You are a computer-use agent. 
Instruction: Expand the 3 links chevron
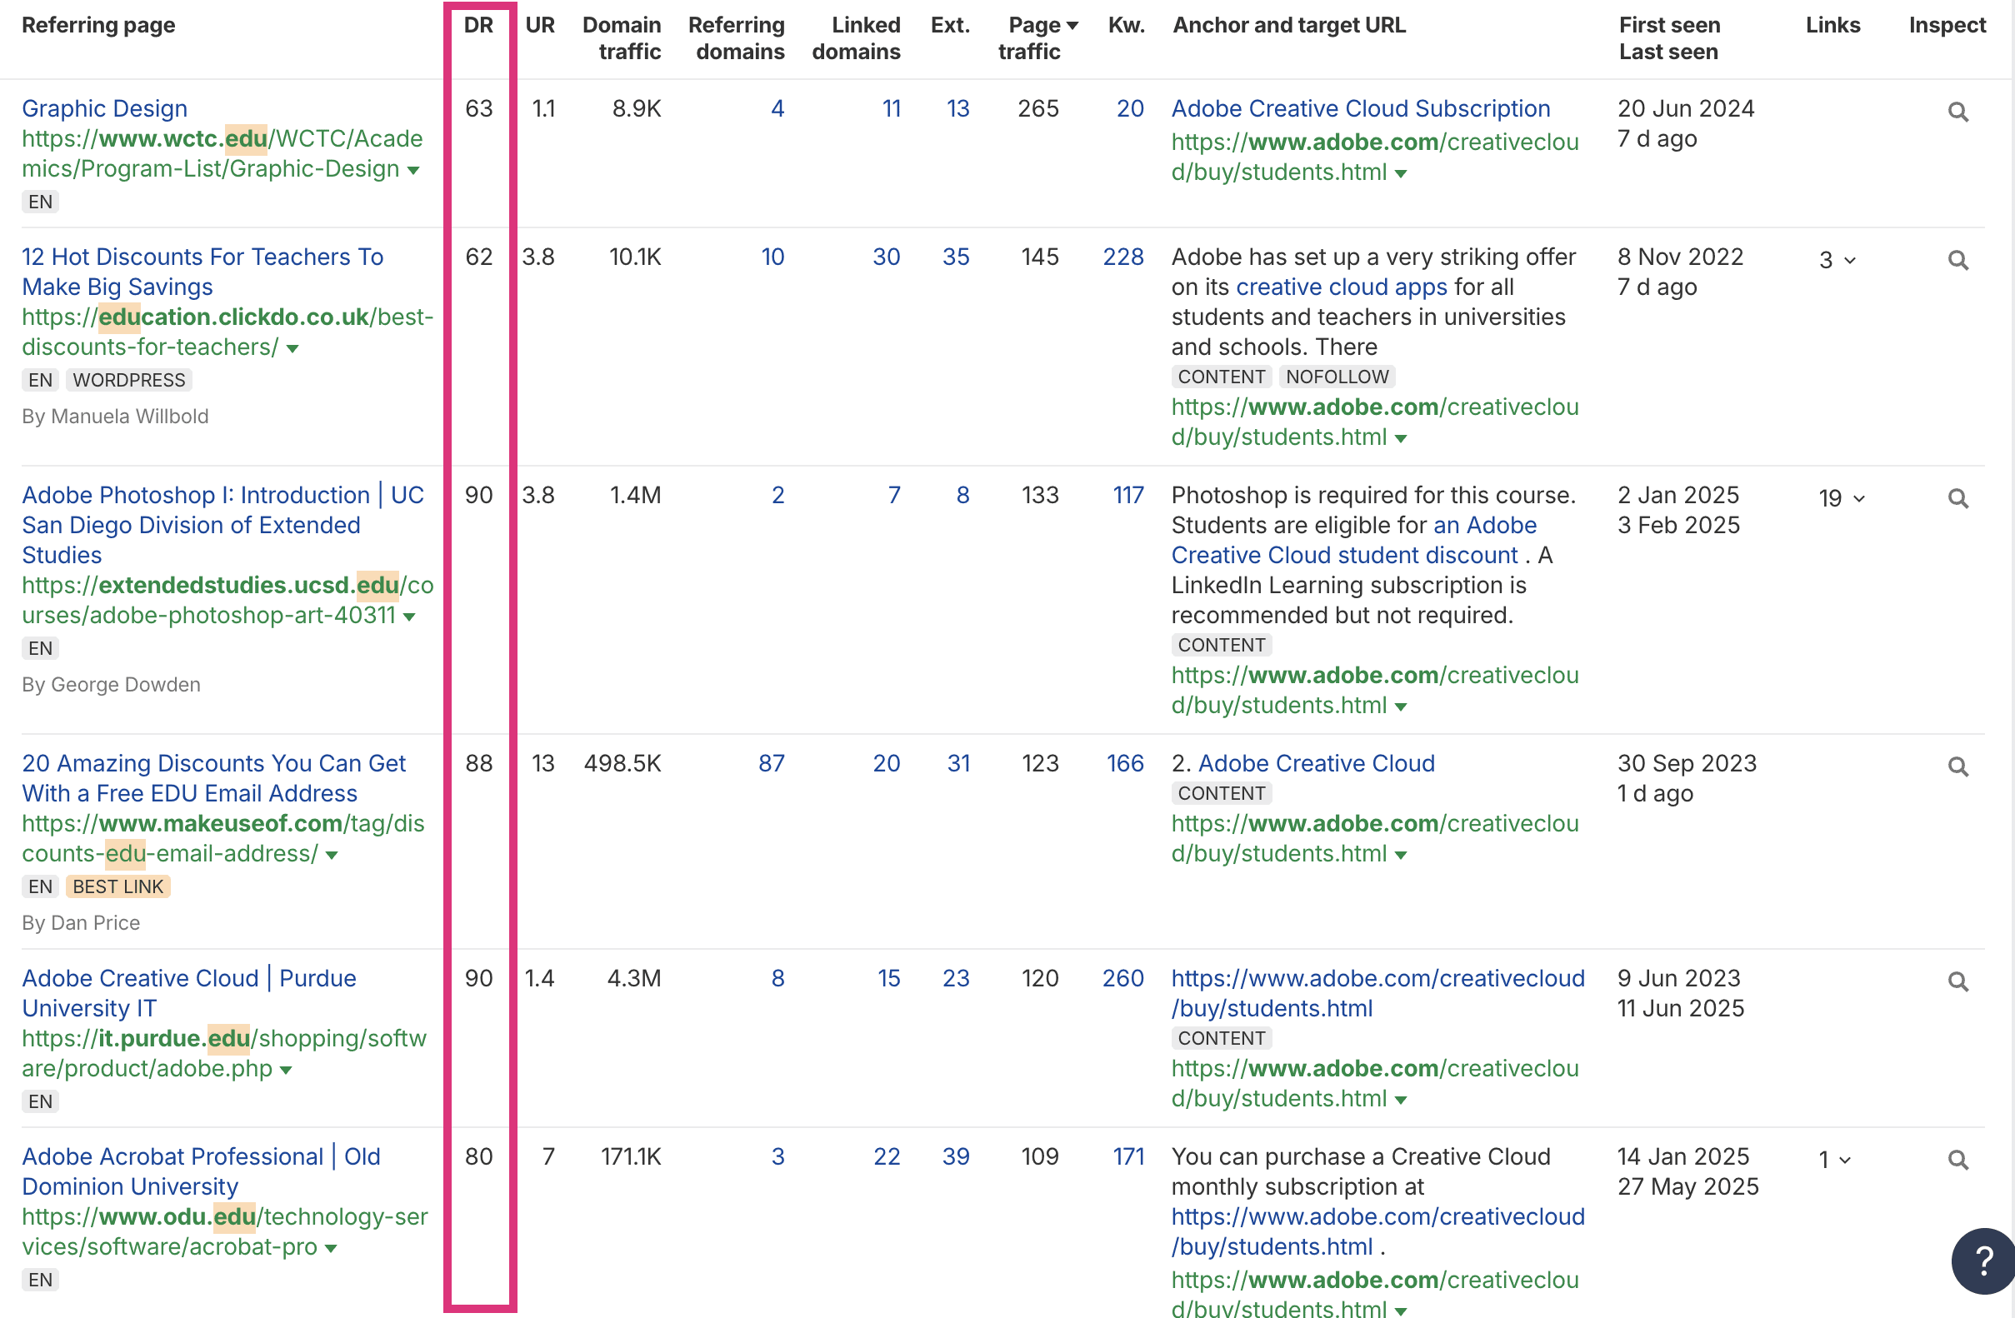pos(1850,260)
